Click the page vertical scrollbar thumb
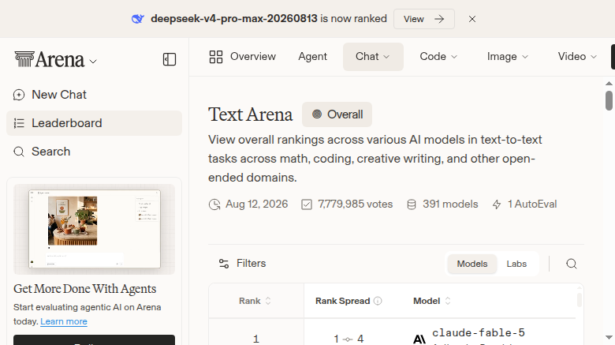 (x=609, y=100)
